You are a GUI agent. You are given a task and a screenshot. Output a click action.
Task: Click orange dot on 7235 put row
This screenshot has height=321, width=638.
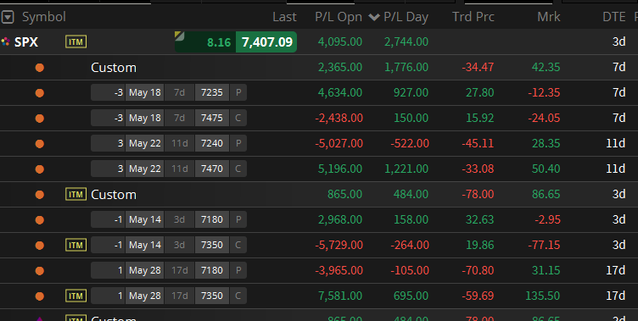tap(40, 92)
